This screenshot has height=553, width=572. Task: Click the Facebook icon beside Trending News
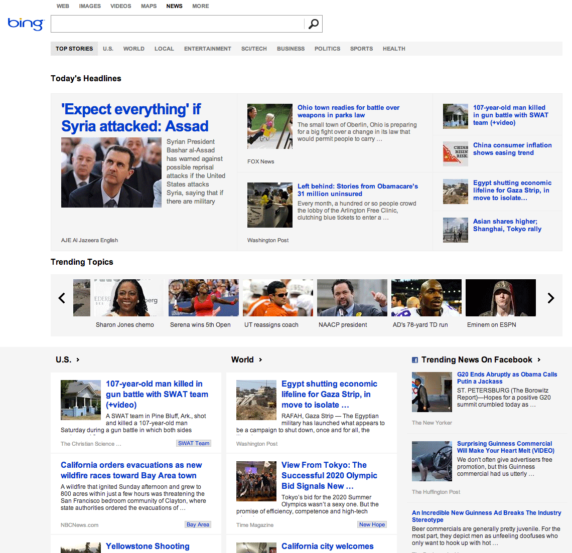pyautogui.click(x=415, y=360)
